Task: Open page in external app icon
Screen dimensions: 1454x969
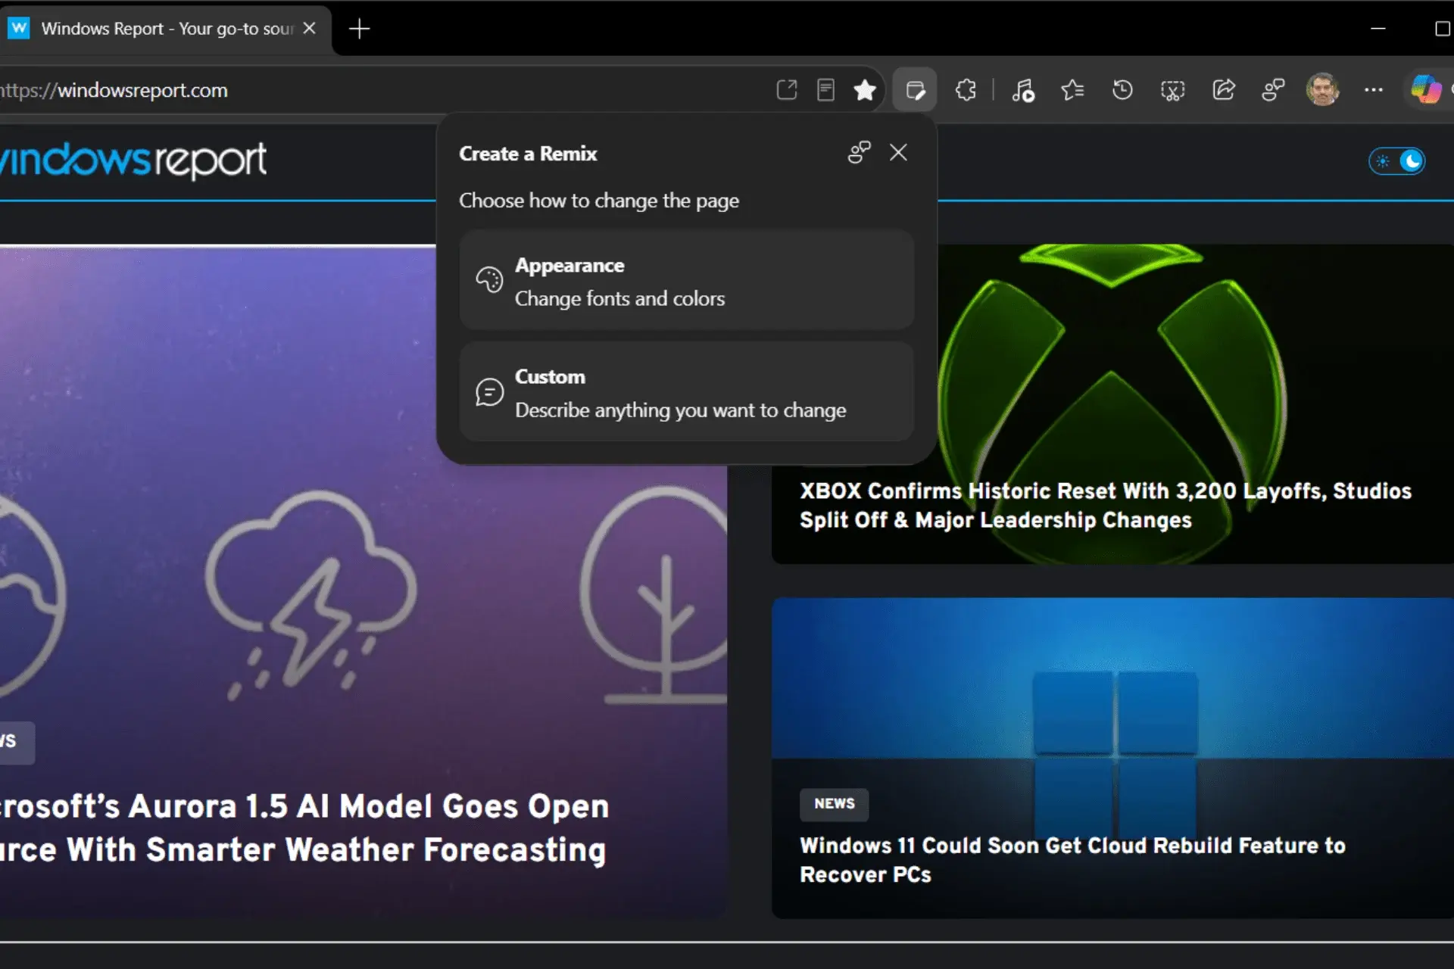Action: click(x=787, y=90)
